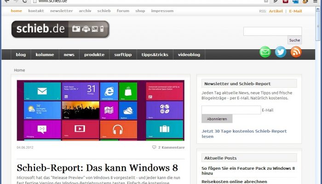Open the blog category tab
Screen dimensions: 322x184
pyautogui.click(x=21, y=55)
